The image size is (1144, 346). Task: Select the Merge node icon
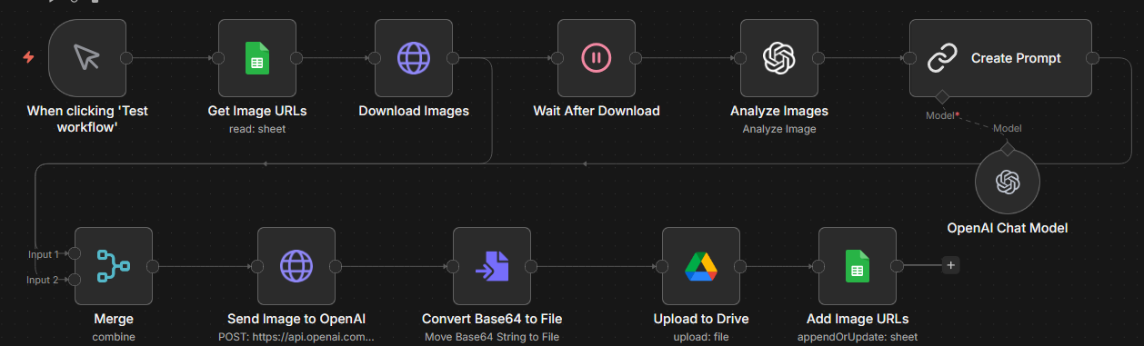coord(114,265)
